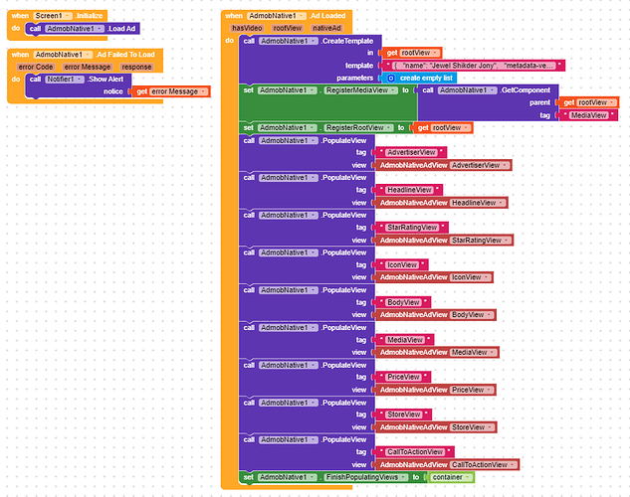The width and height of the screenshot is (630, 497).
Task: Open the AdmobNativeAdView HeadlineView dropdown
Action: (478, 203)
